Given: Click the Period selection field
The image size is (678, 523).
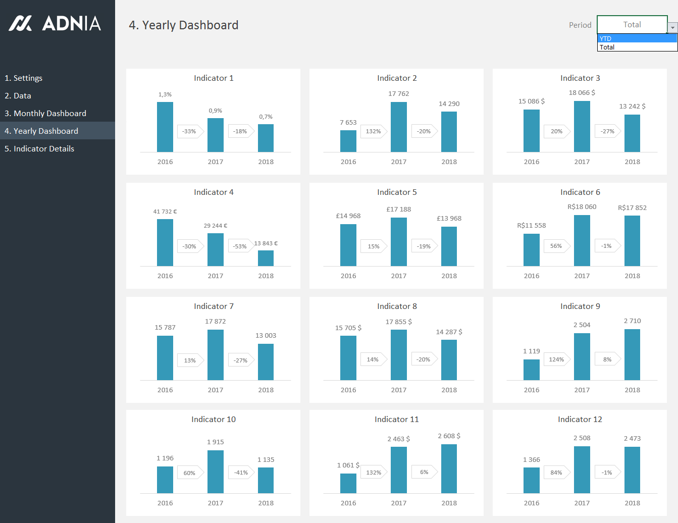Looking at the screenshot, I should click(x=632, y=25).
